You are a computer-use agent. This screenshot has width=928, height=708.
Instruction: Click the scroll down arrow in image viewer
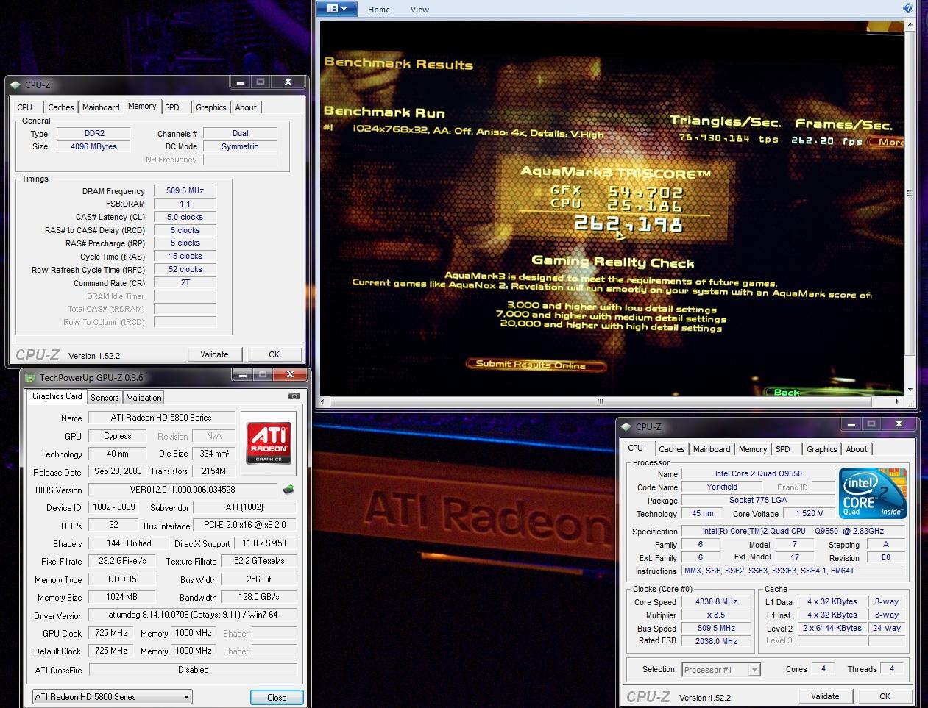910,390
